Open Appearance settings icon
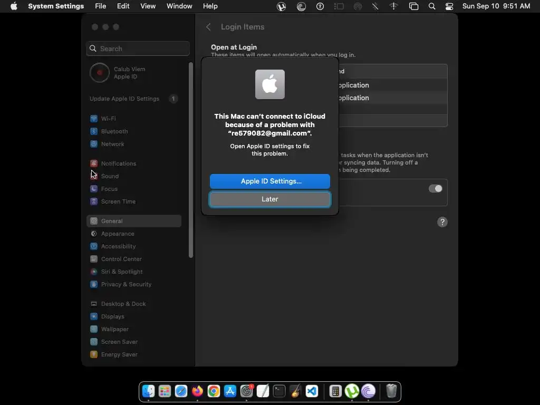This screenshot has width=540, height=405. [x=94, y=234]
